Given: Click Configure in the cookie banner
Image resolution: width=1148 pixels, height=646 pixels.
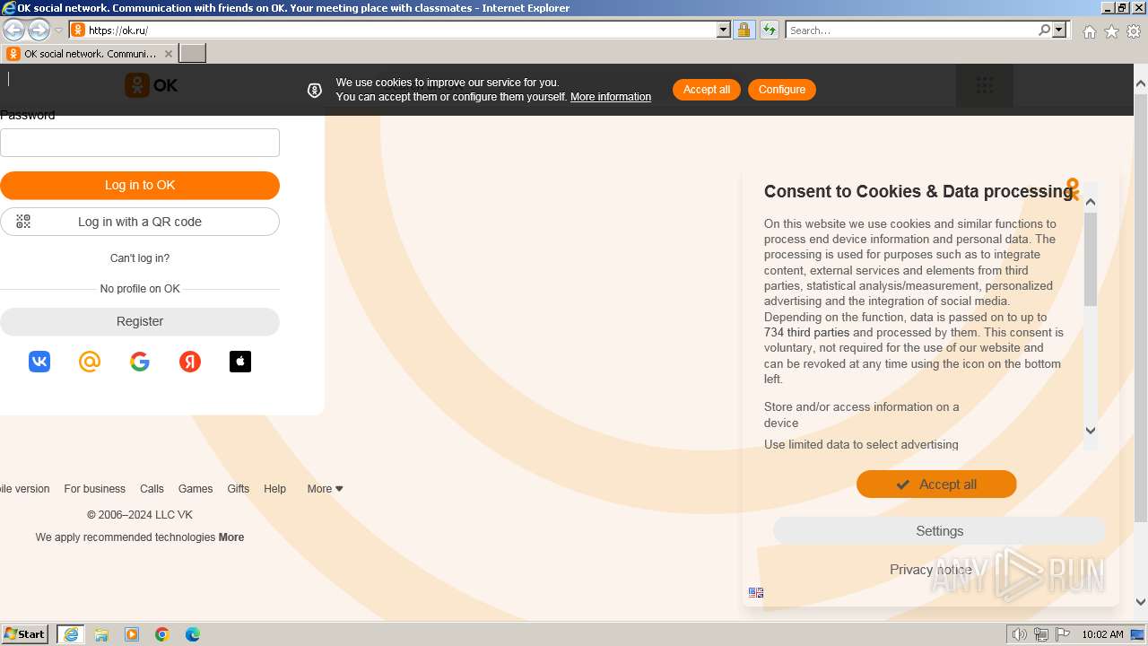Looking at the screenshot, I should pos(782,90).
